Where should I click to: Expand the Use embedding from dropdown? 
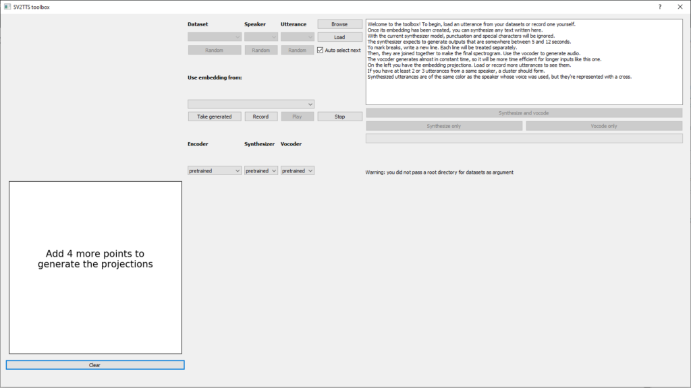(x=251, y=104)
